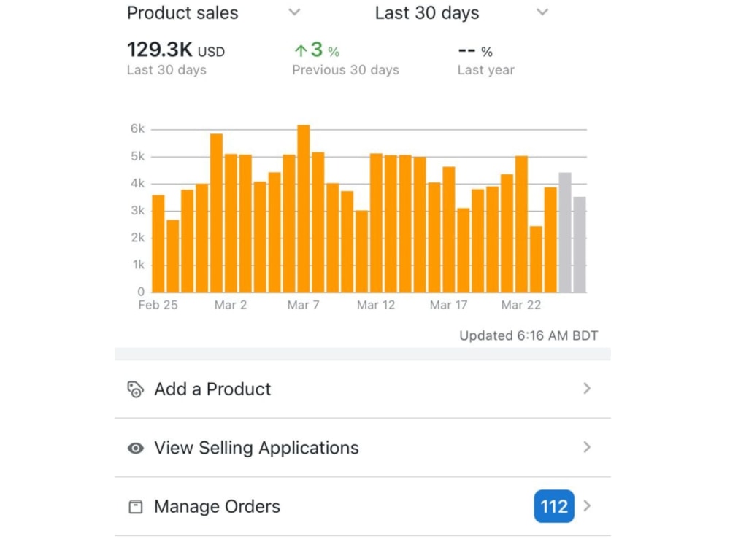730x547 pixels.
Task: Click the Updated 6:16 AM BDT timestamp
Action: tap(528, 335)
